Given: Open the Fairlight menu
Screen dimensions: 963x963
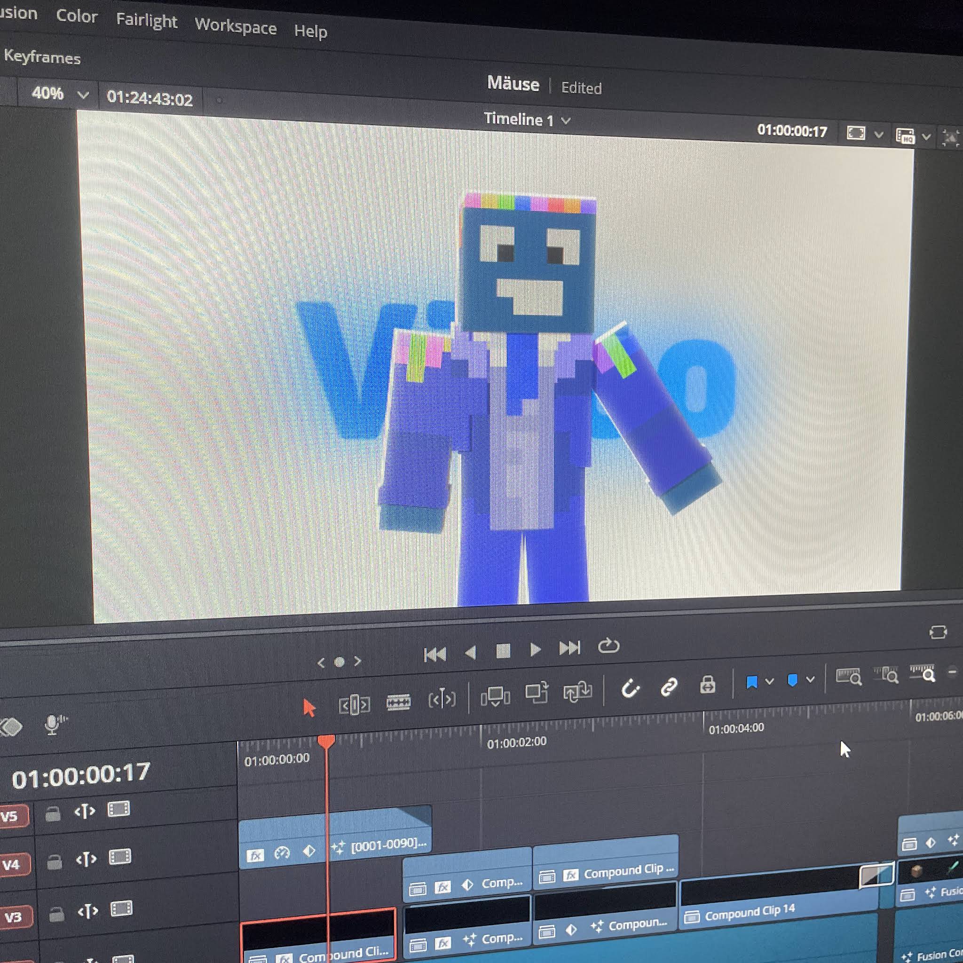Looking at the screenshot, I should point(147,21).
